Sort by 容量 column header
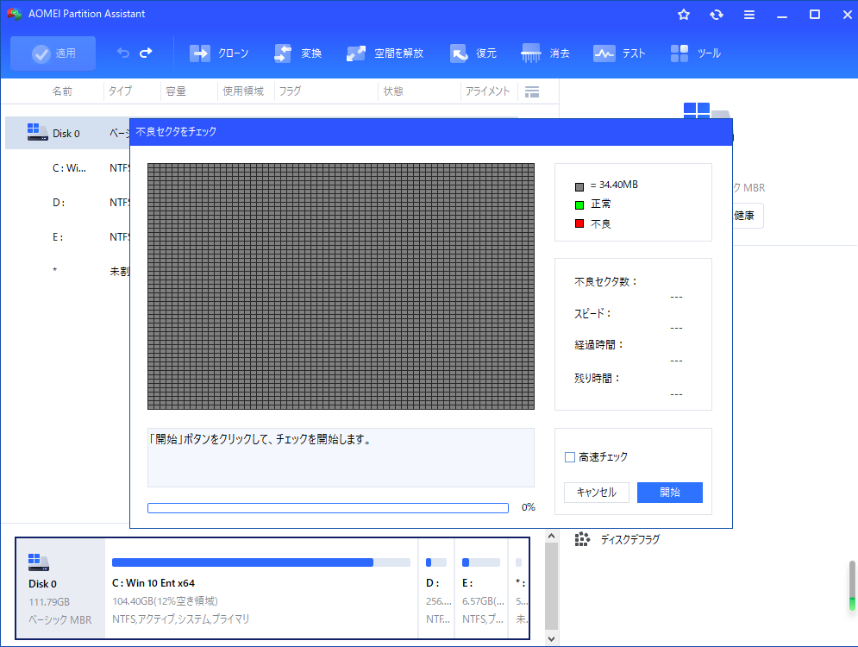 (x=176, y=91)
